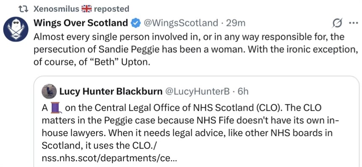Open the nss.nhs.scot/departments link
362x167 pixels.
pyautogui.click(x=110, y=158)
